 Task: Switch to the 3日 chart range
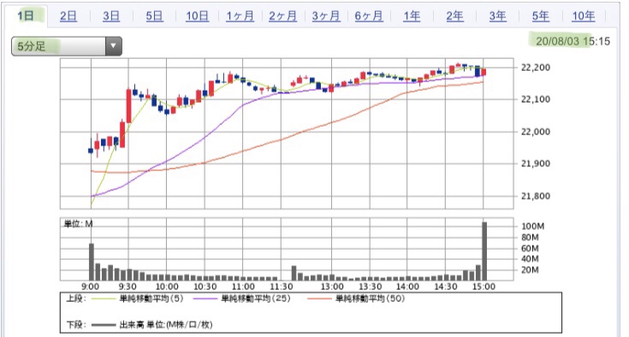(111, 16)
